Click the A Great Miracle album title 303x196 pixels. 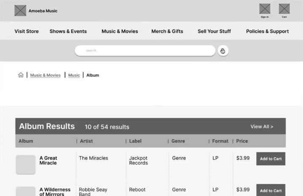coord(48,161)
